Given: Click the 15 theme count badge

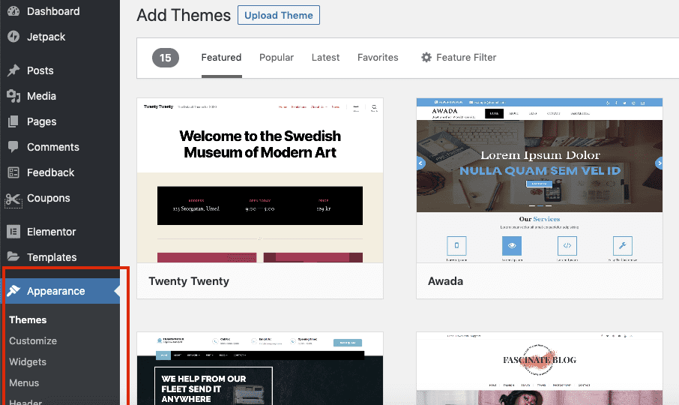Looking at the screenshot, I should (x=166, y=58).
